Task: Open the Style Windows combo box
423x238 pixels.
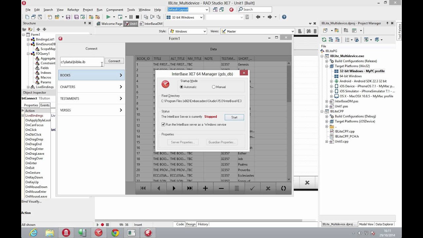Action: (188, 31)
